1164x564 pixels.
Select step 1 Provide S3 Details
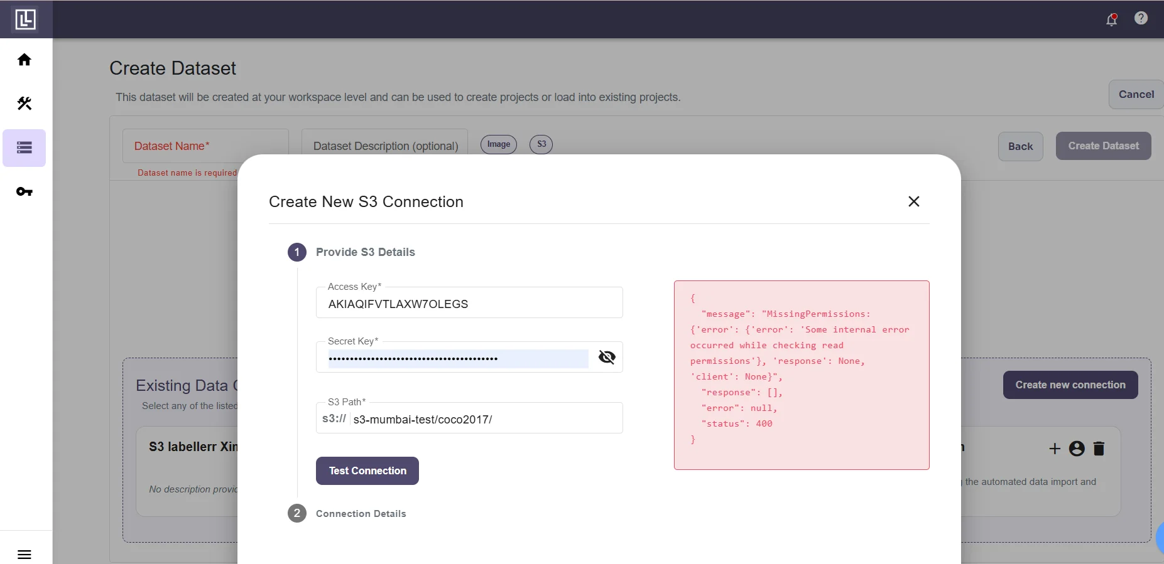tap(351, 252)
